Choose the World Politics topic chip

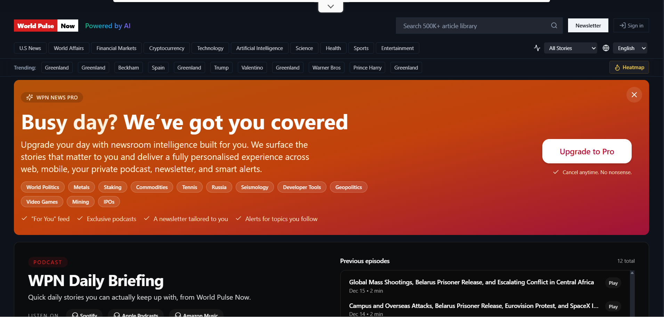coord(43,187)
